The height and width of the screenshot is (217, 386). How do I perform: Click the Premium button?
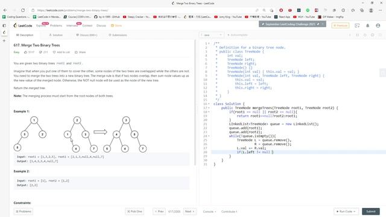(340, 25)
